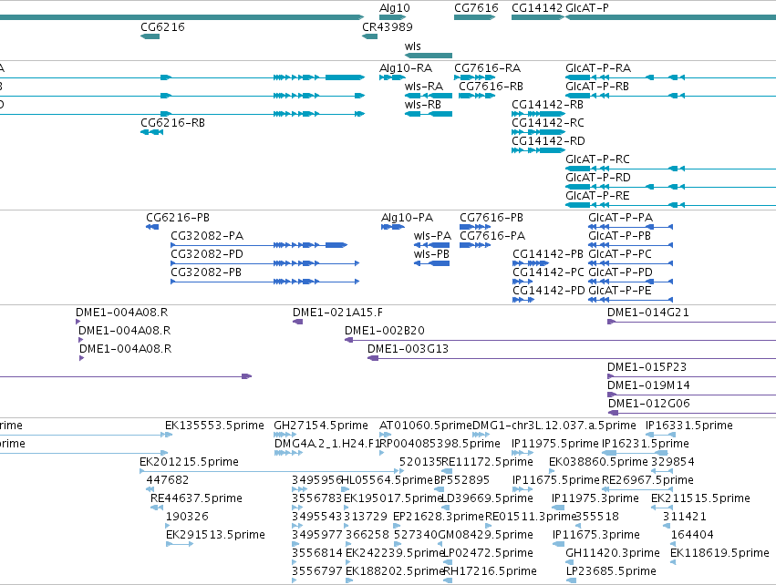Select the EK038860.5prime EST label
Screen dimensions: 776x585
coord(598,462)
